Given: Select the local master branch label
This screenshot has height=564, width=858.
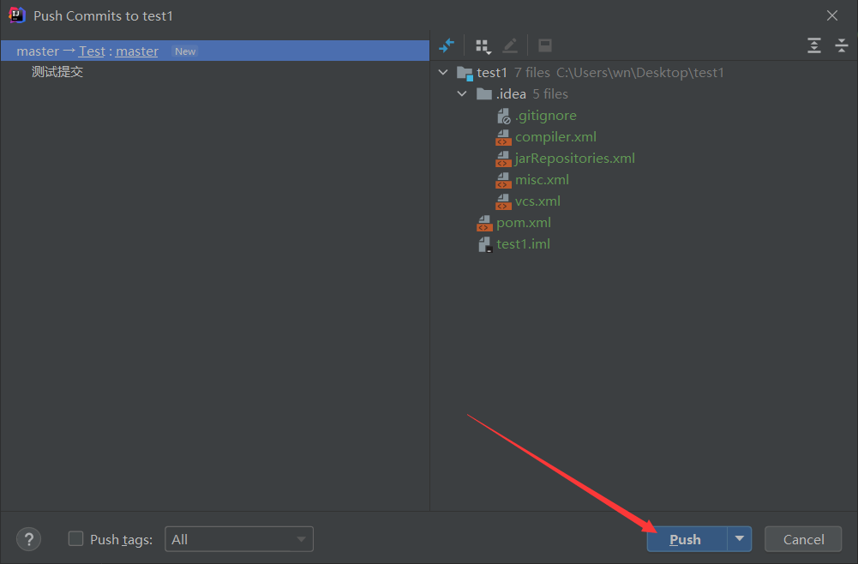Looking at the screenshot, I should (x=38, y=51).
